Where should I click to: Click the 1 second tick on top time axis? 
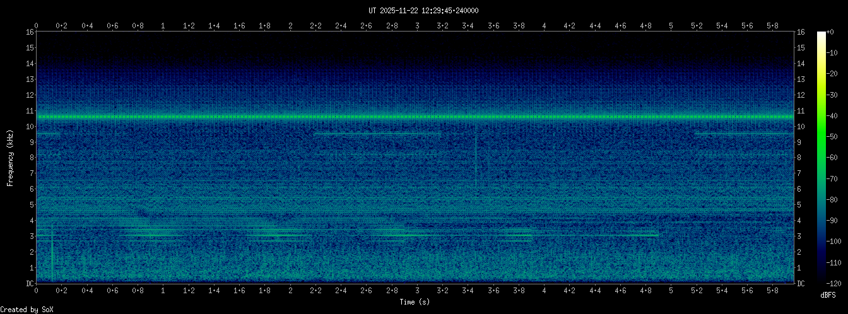[163, 26]
